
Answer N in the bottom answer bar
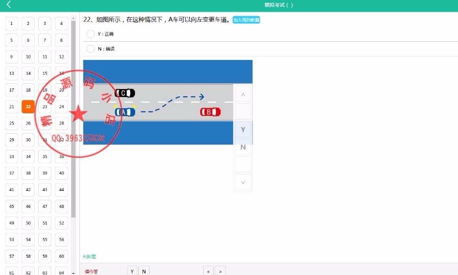(144, 271)
